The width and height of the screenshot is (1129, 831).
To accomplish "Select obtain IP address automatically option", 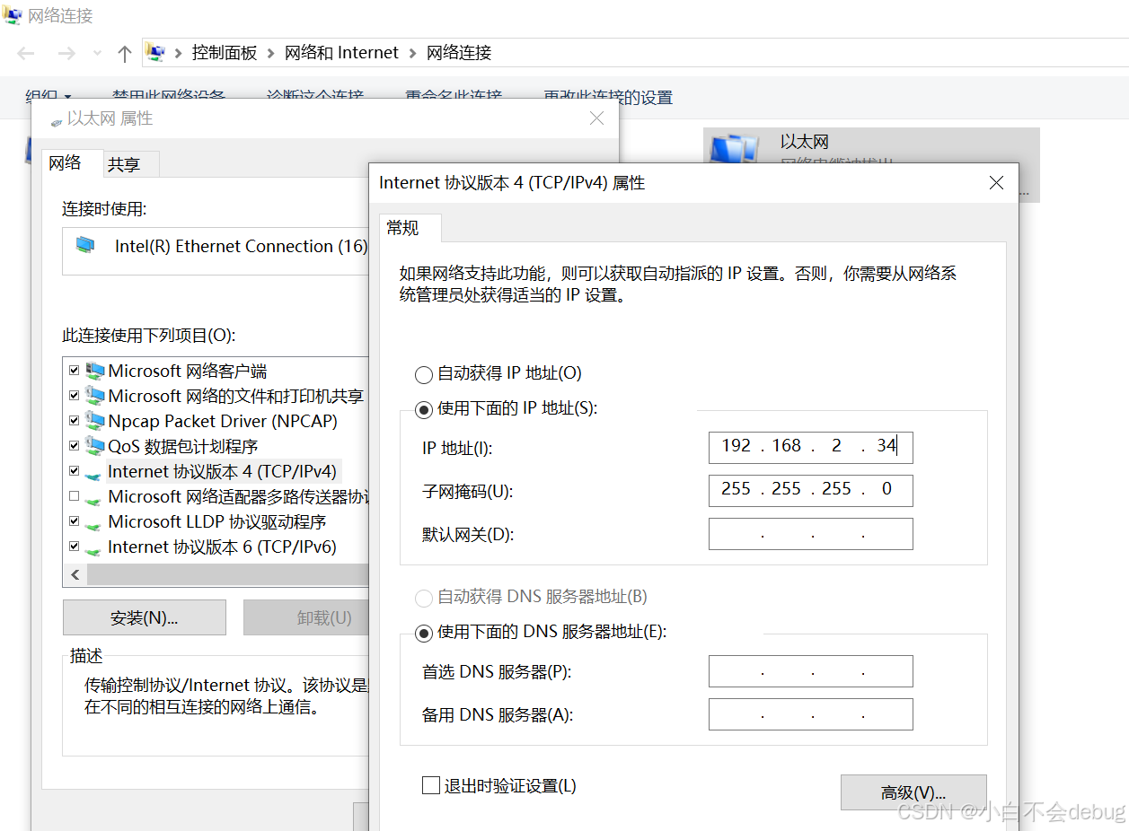I will (423, 374).
